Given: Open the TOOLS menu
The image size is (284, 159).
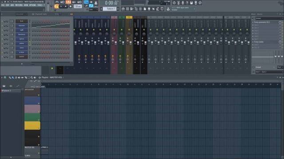Looking at the screenshot, I should pos(40,5).
